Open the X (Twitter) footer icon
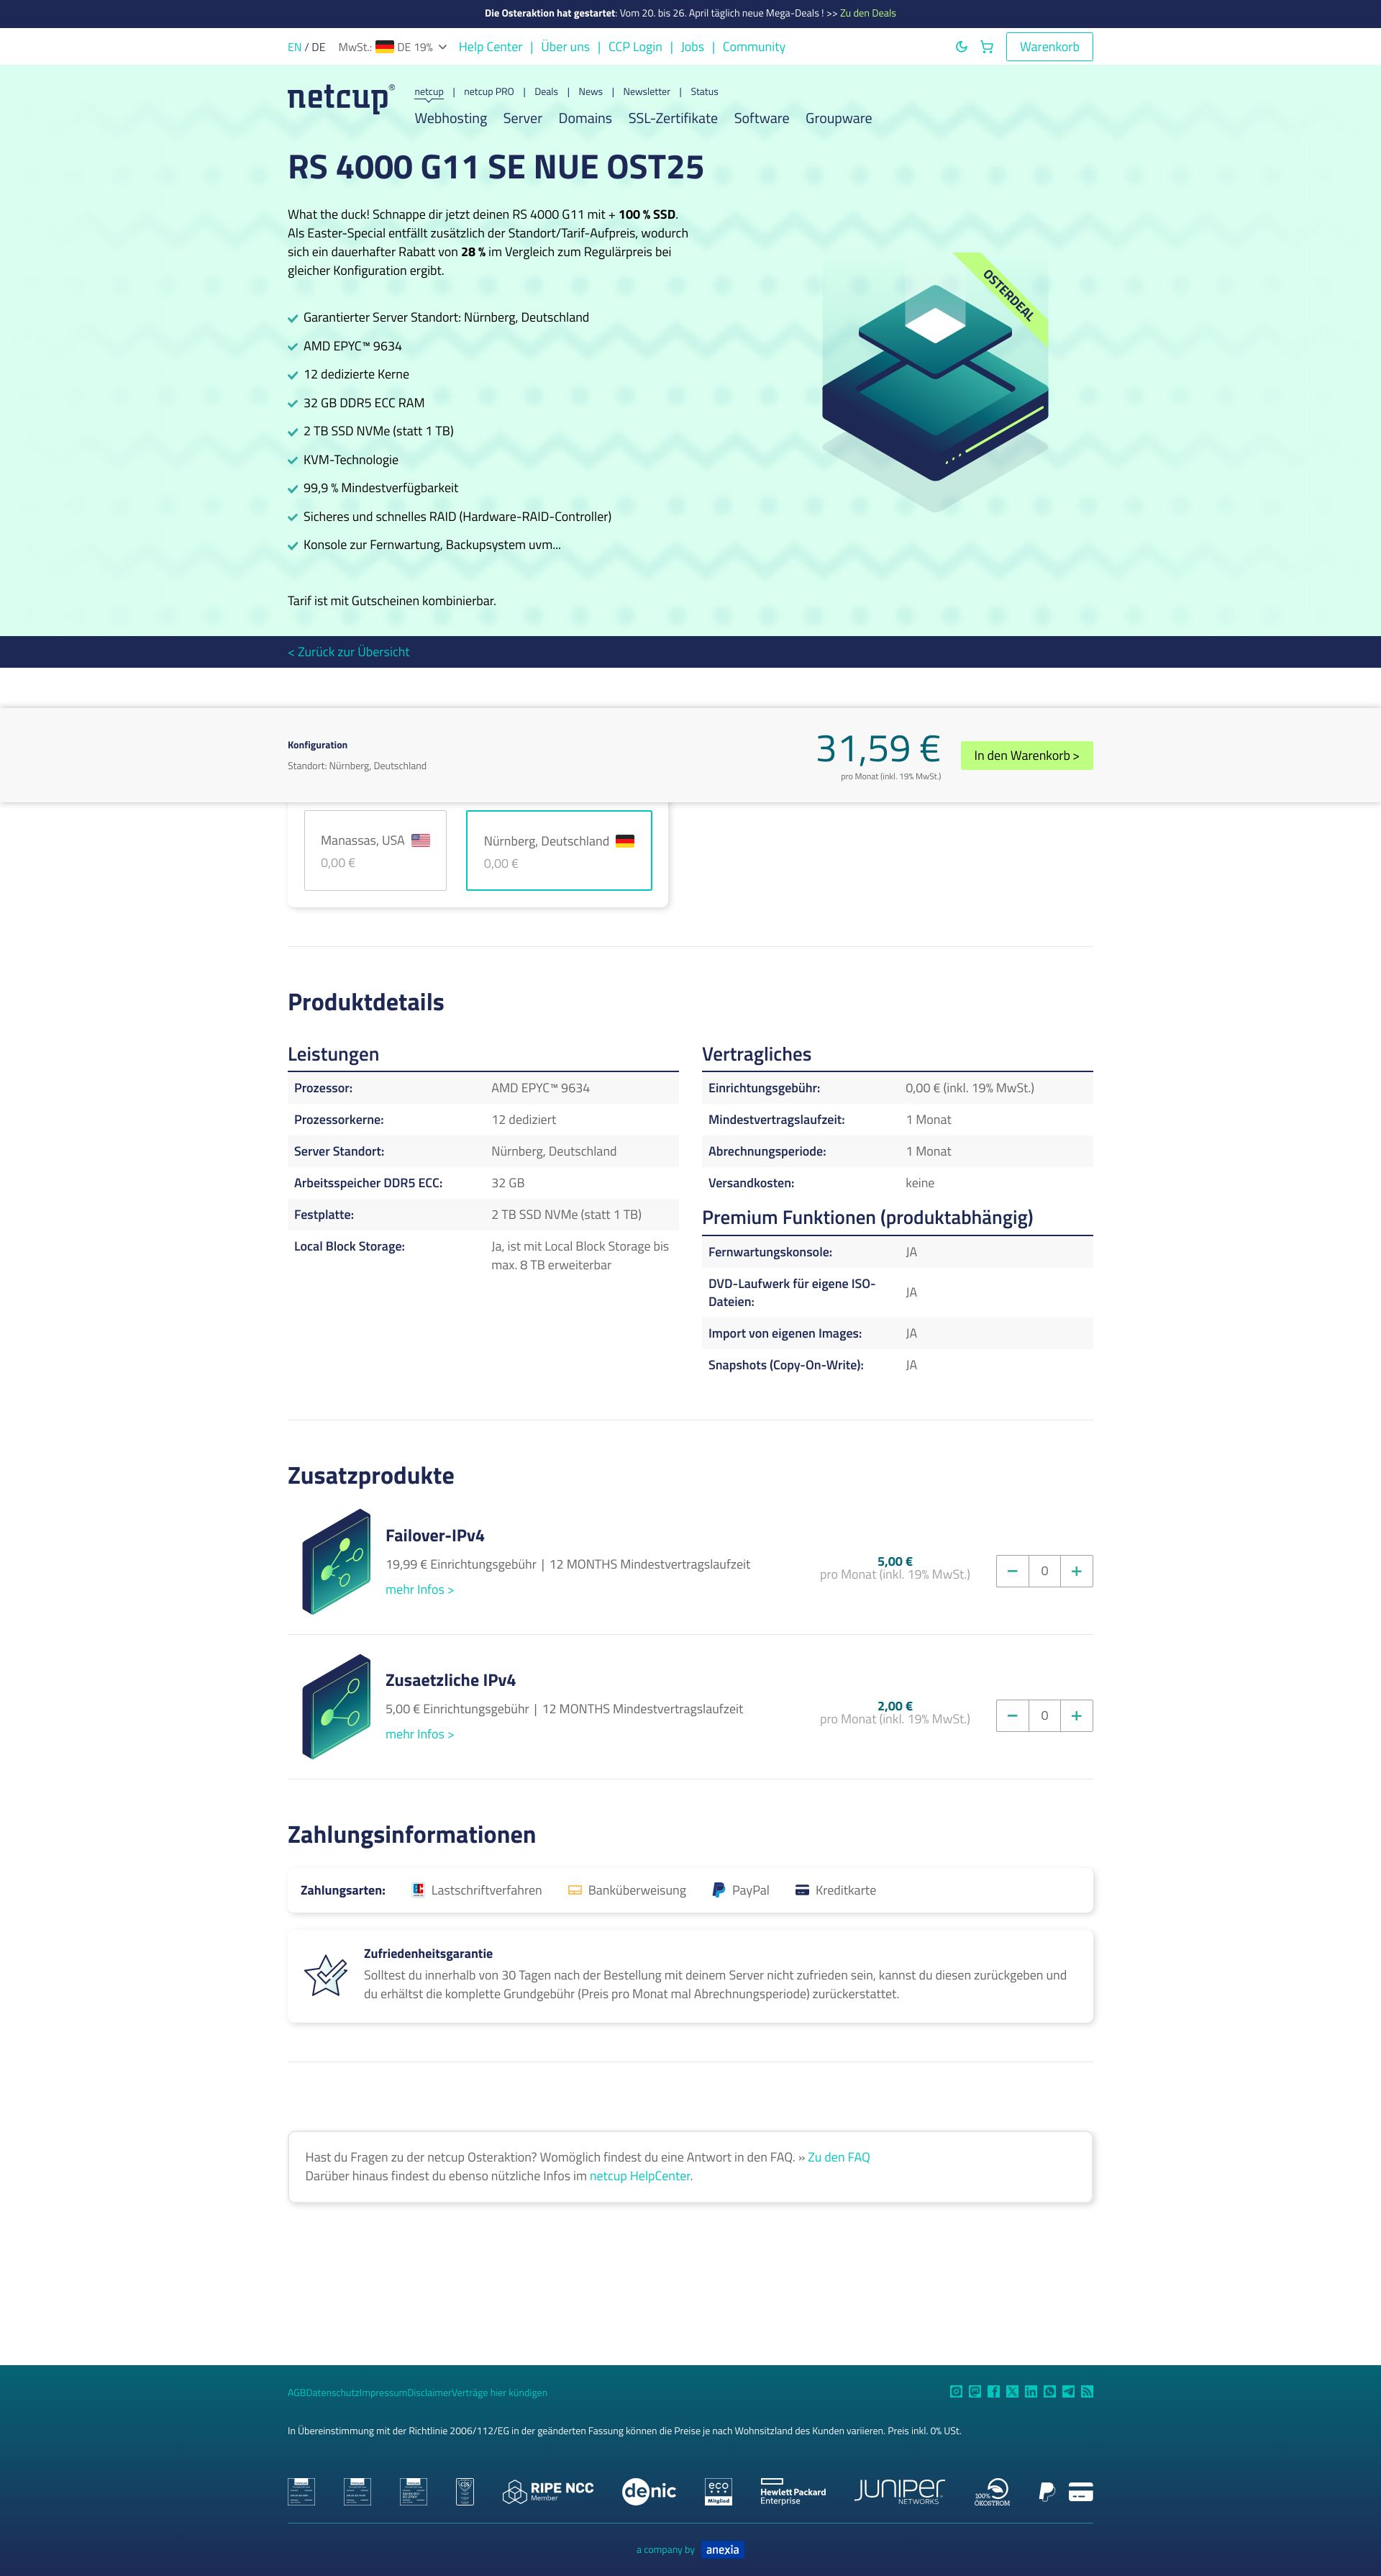The width and height of the screenshot is (1381, 2576). (x=1012, y=2391)
